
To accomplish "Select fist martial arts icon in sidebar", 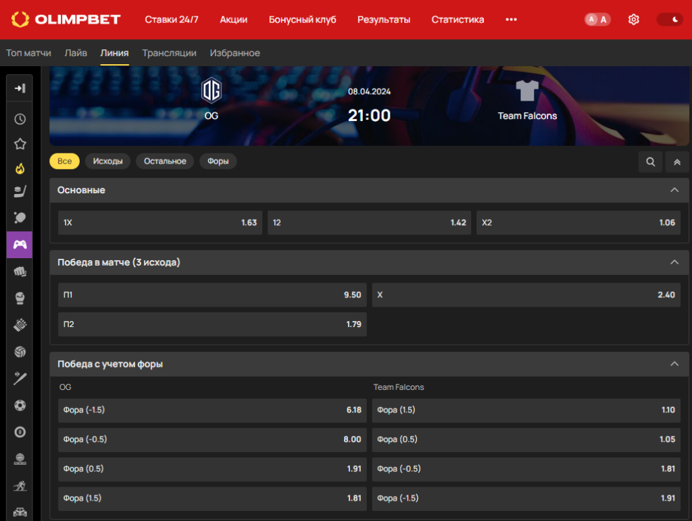I will [x=20, y=271].
